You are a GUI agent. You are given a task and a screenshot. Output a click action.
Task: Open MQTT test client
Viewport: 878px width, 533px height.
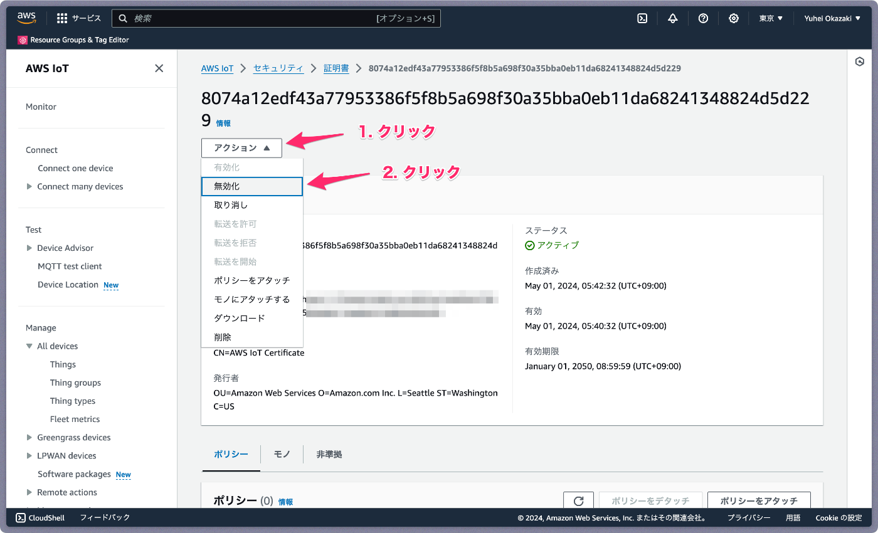70,266
